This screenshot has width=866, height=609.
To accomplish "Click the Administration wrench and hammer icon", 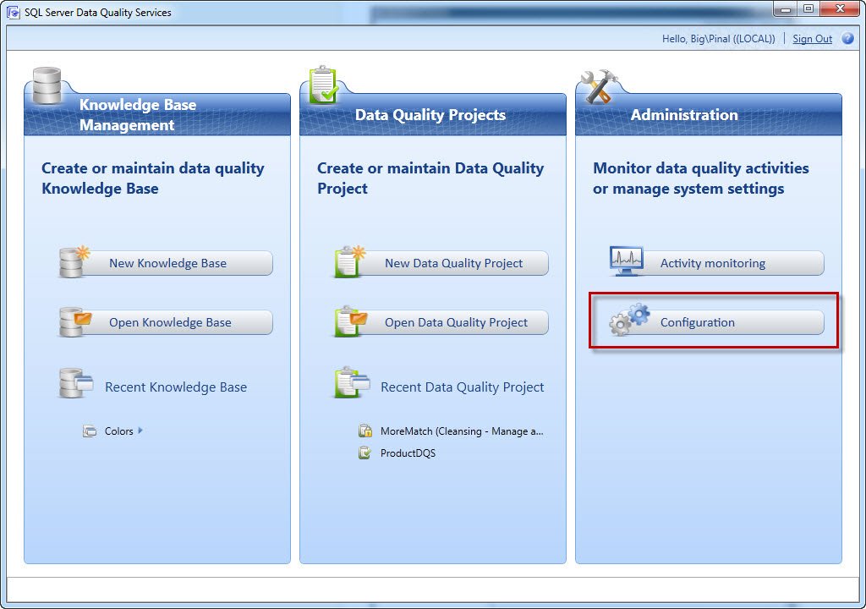I will 600,87.
